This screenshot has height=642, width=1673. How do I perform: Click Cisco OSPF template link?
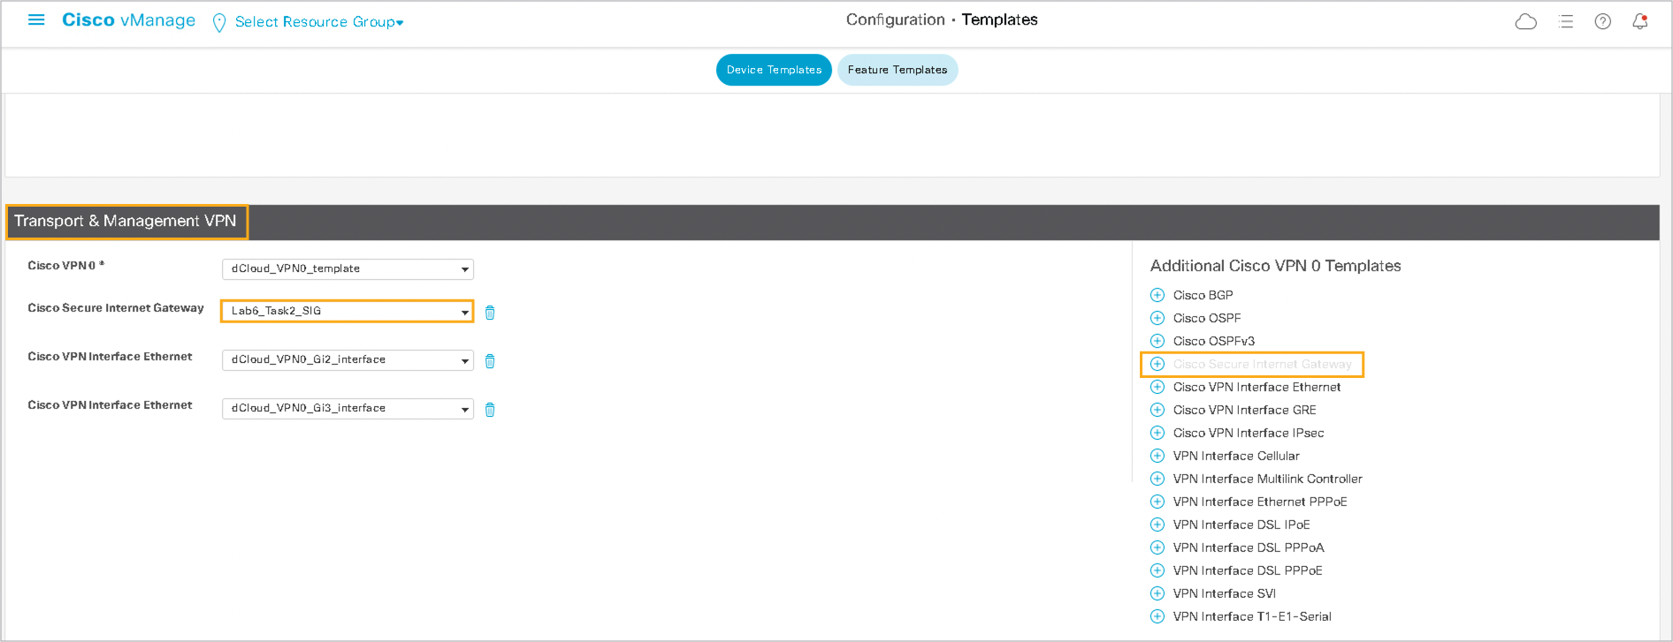coord(1207,318)
